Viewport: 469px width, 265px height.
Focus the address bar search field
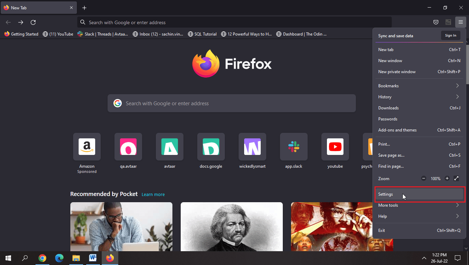coord(234,22)
